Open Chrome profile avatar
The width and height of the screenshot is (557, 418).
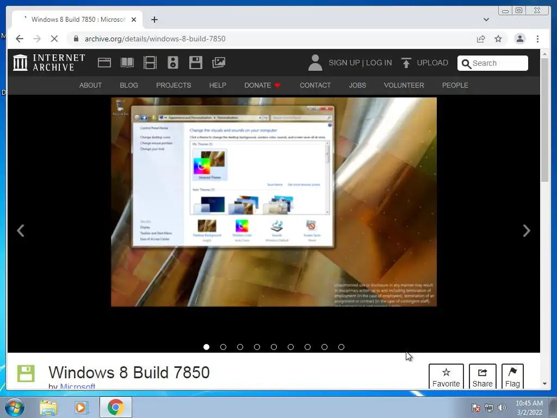(519, 39)
